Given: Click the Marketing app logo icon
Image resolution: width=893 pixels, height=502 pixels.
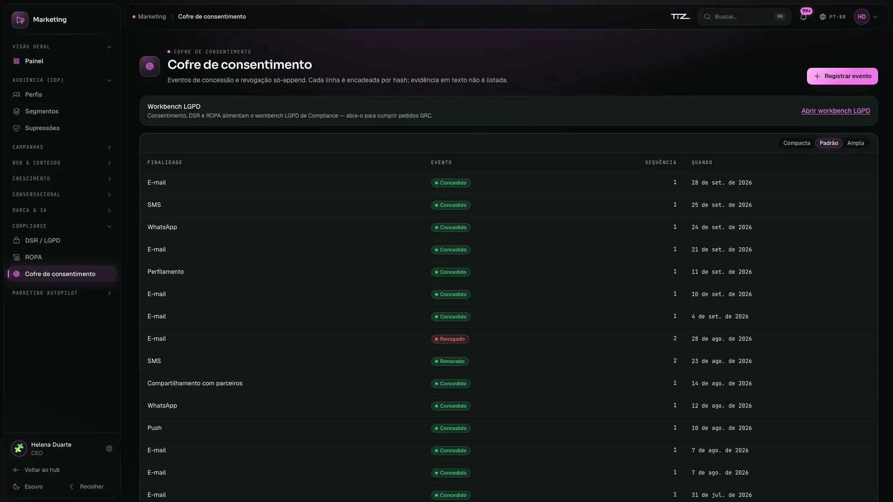Looking at the screenshot, I should (x=20, y=20).
